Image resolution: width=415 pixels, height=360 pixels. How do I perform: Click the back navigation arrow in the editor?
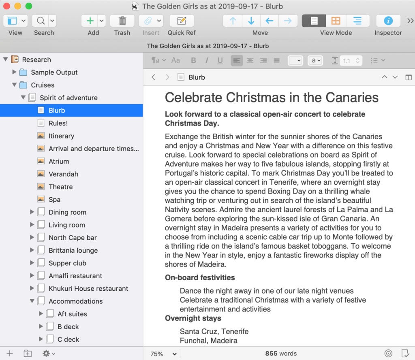tap(154, 77)
